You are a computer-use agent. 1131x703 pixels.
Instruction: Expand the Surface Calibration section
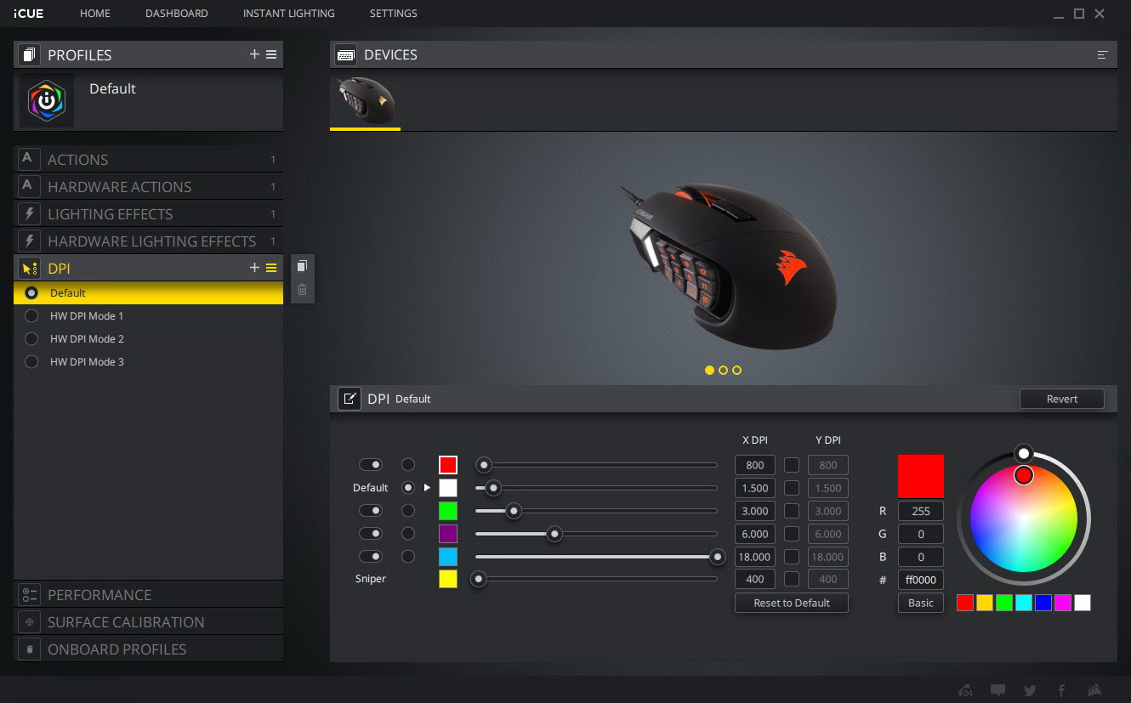coord(149,621)
